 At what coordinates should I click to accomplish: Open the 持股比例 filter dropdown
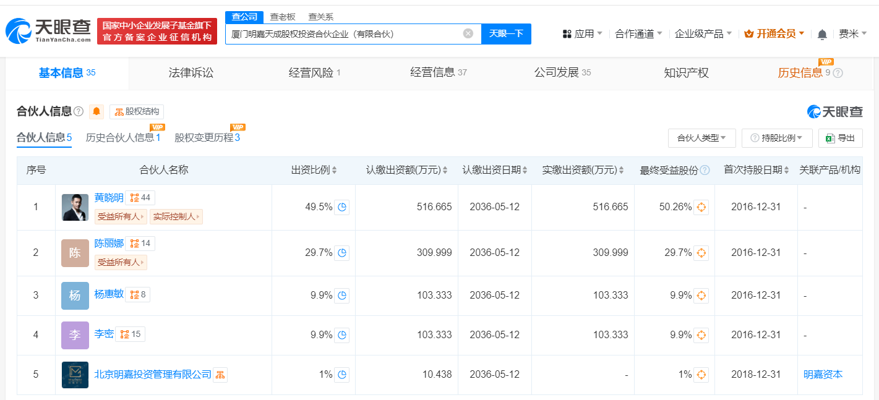click(x=777, y=138)
